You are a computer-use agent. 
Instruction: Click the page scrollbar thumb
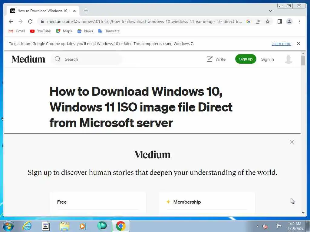click(x=303, y=60)
